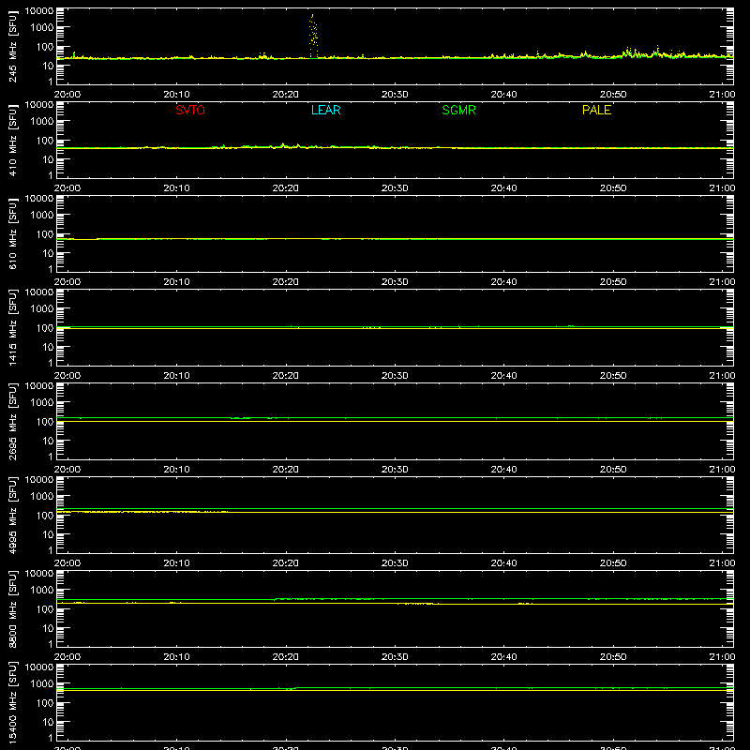The width and height of the screenshot is (750, 750).
Task: Click 21:00 time label under 4995 MHz plot
Action: [x=722, y=563]
